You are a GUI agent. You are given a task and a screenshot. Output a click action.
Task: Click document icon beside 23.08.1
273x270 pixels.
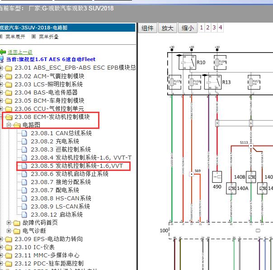pyautogui.click(x=24, y=133)
